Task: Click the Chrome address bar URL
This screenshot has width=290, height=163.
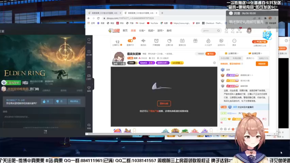Action: click(130, 18)
